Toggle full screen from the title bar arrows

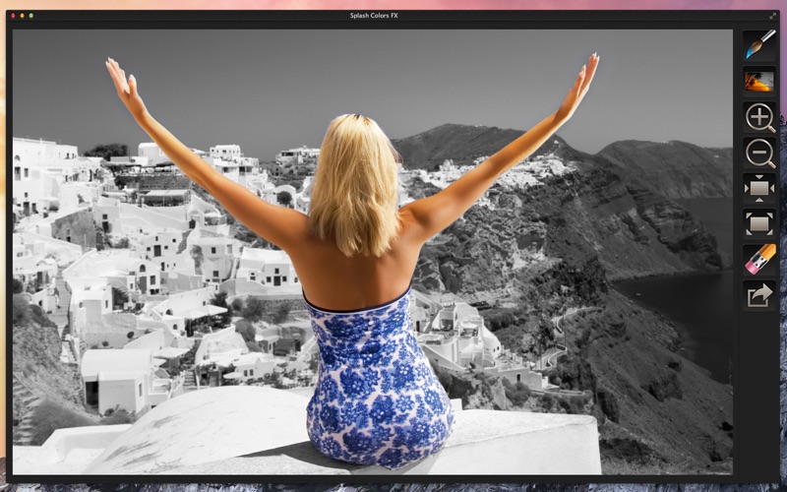[x=773, y=16]
